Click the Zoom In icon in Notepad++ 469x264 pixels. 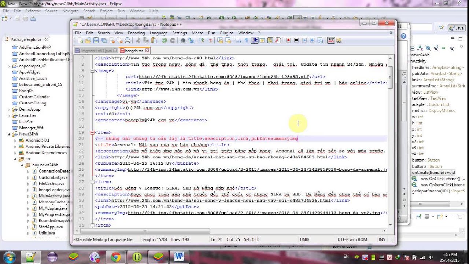202,40
